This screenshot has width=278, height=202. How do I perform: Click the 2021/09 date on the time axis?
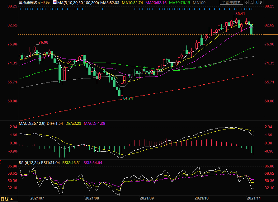148,198
